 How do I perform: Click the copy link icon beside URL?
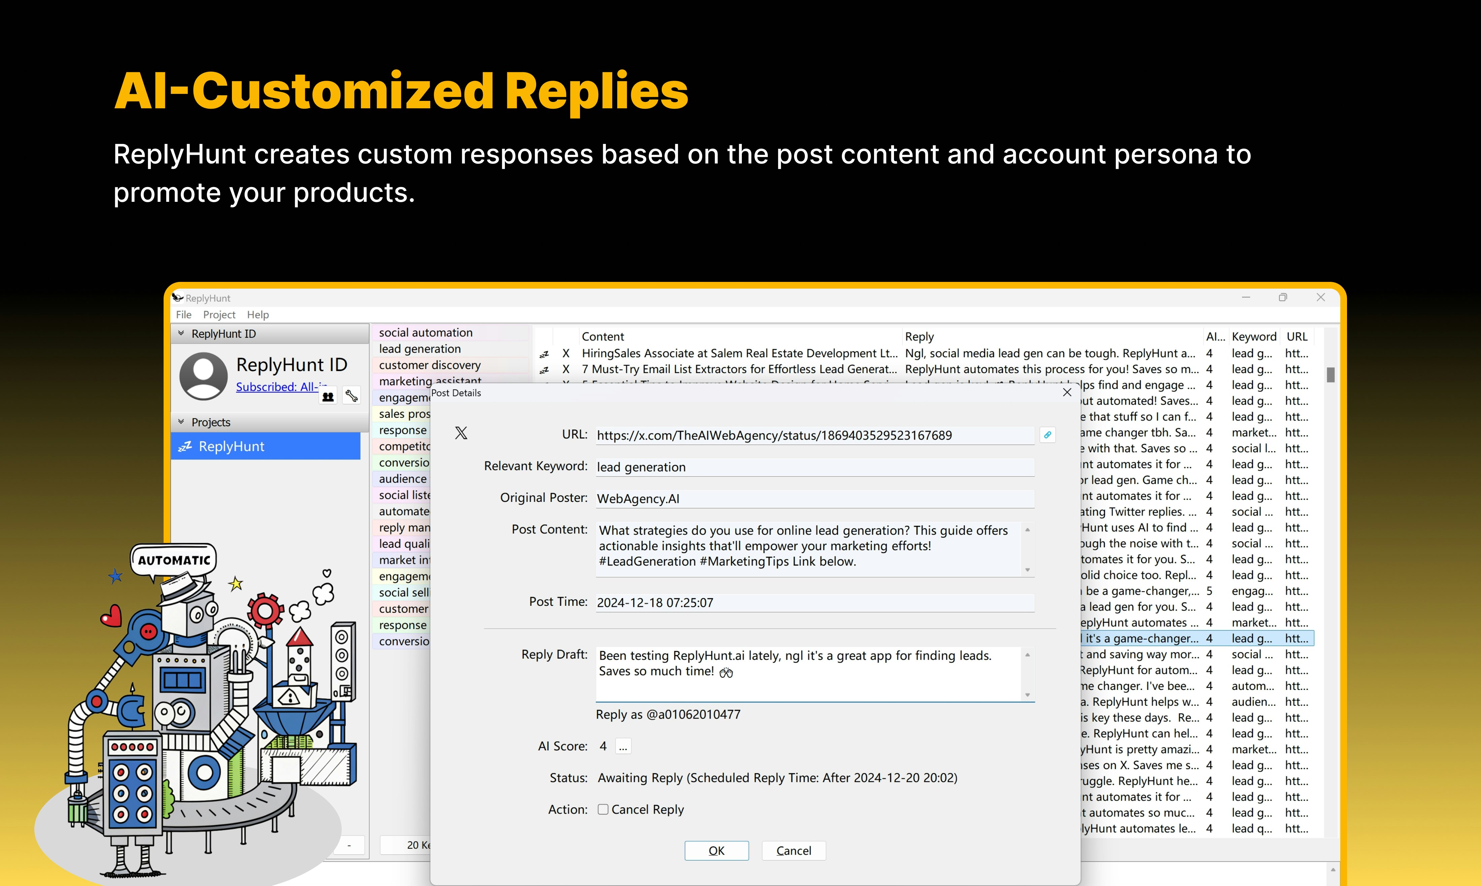[x=1047, y=435]
